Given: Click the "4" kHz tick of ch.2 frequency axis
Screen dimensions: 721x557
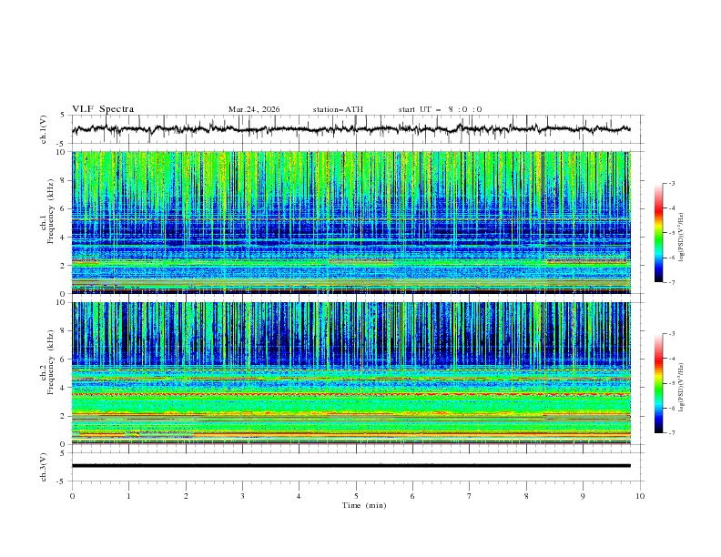Looking at the screenshot, I should click(x=64, y=388).
